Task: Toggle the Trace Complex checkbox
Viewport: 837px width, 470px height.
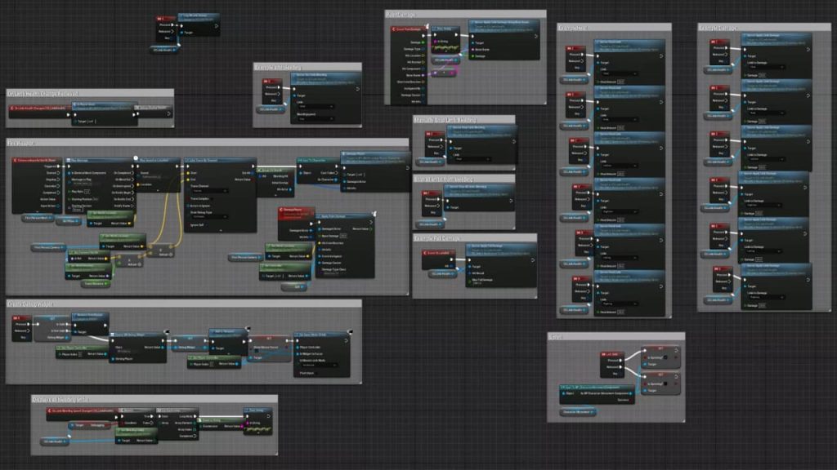Action: coord(211,199)
